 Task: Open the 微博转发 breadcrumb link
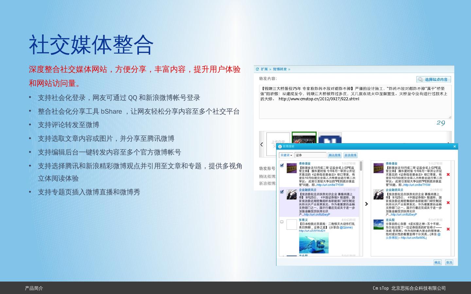click(280, 69)
